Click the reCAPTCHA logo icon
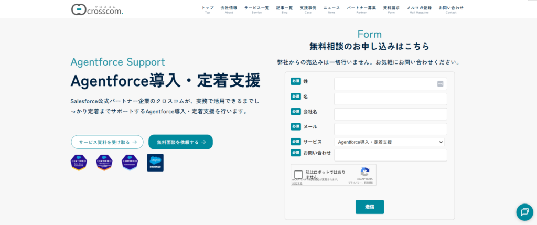Viewport: 537px width, 225px height. pos(365,172)
